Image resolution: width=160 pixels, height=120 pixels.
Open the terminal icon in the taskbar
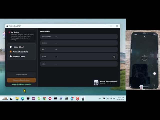66,98
